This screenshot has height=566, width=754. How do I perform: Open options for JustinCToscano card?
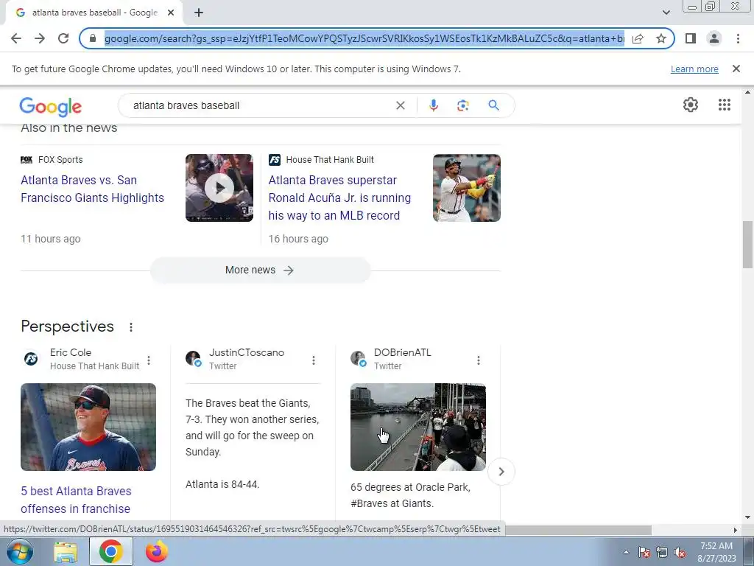pos(314,360)
